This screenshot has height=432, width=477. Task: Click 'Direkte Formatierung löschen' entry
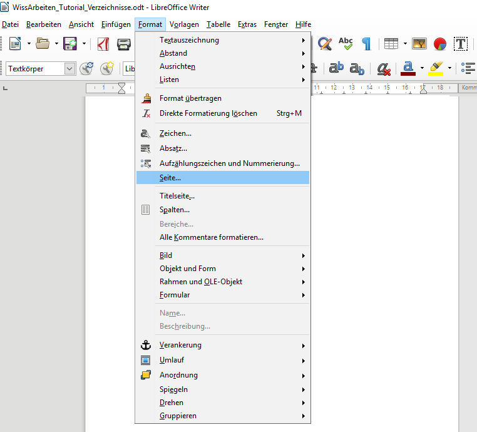point(208,113)
